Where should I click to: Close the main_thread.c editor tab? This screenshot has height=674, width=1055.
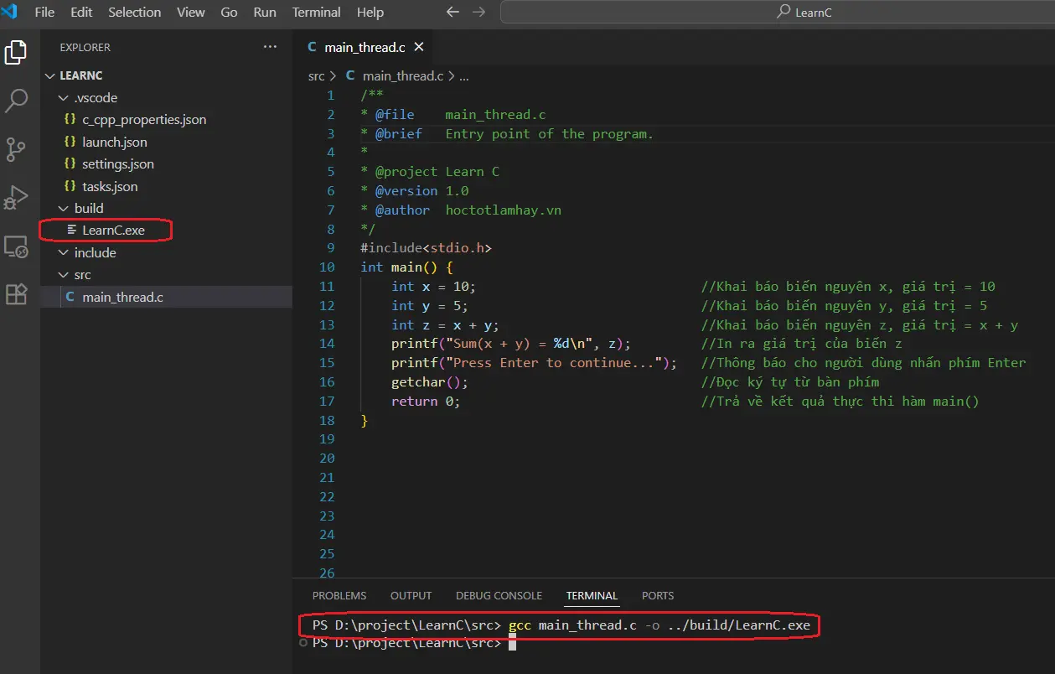419,47
